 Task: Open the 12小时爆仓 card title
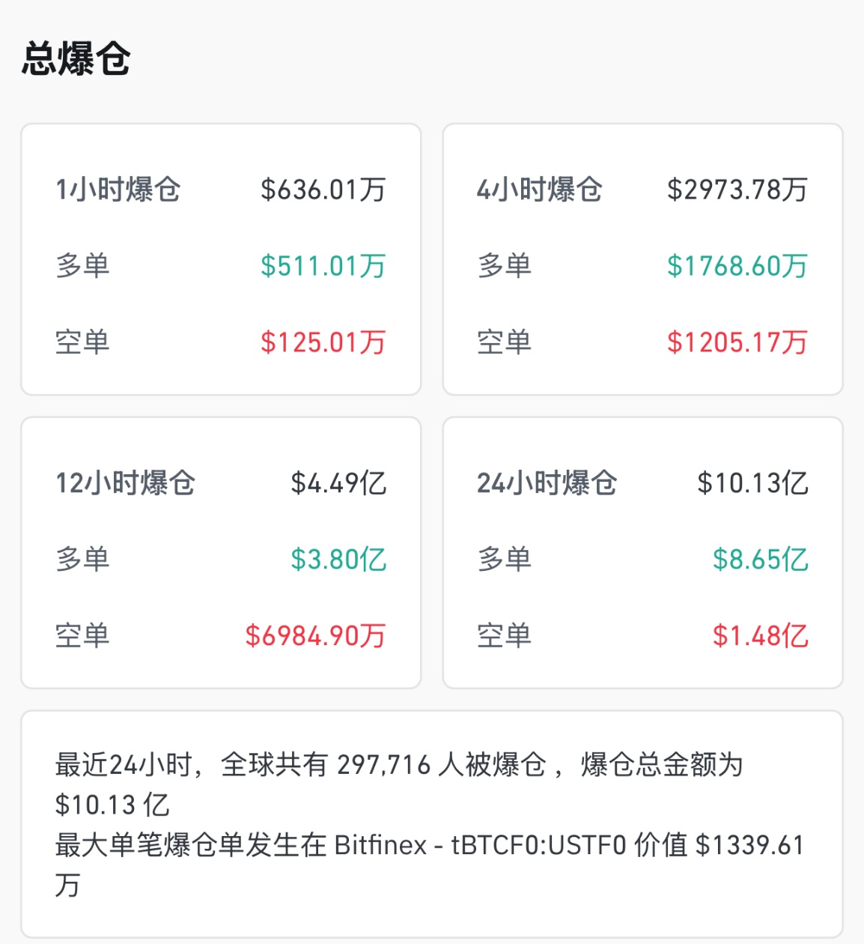[x=125, y=483]
